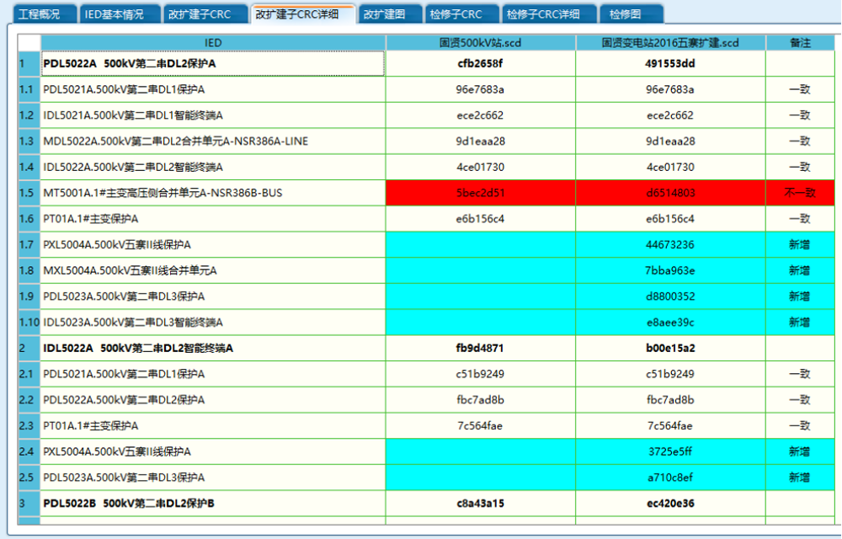Image resolution: width=842 pixels, height=539 pixels.
Task: Click the IED column header
Action: 213,42
